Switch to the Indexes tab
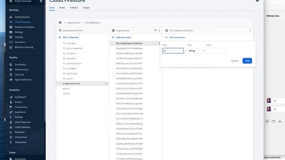This screenshot has height=160, width=285. (x=74, y=8)
